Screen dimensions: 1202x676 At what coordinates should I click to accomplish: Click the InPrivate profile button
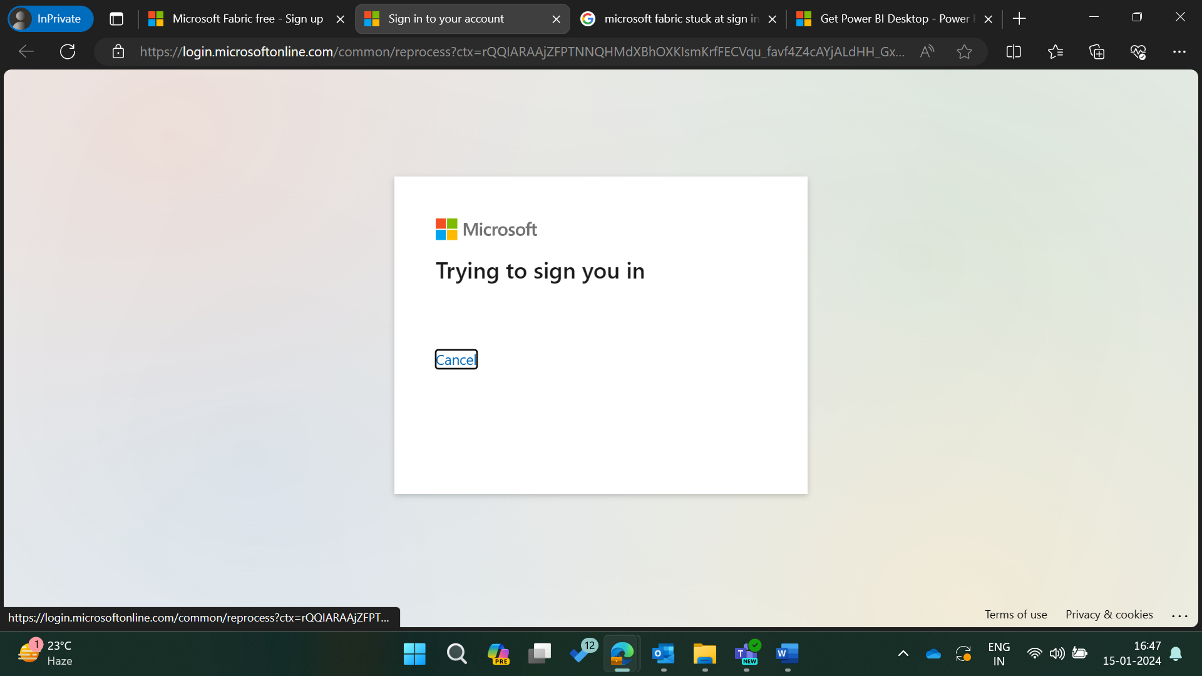pyautogui.click(x=50, y=19)
